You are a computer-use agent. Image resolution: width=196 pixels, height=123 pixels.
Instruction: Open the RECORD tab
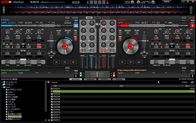[119, 79]
